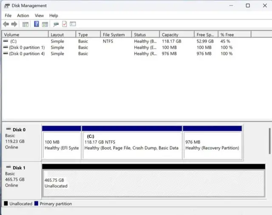
Task: Click the NTFS file system cell
Action: 108,41
